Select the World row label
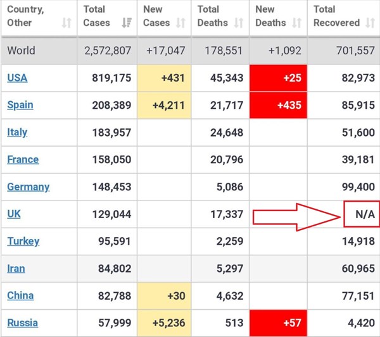This screenshot has width=380, height=337. coord(22,51)
